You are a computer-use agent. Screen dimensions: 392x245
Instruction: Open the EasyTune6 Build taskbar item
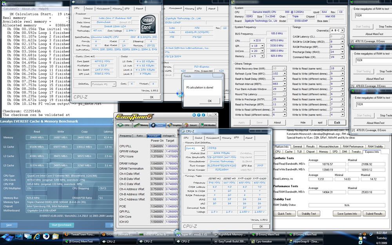(230, 241)
